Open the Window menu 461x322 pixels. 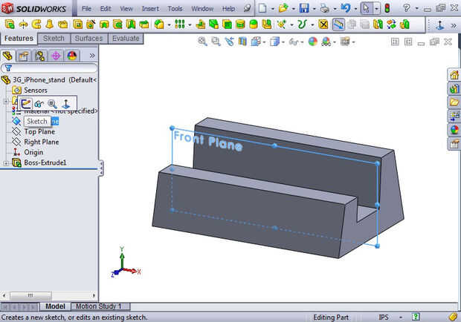tap(202, 8)
